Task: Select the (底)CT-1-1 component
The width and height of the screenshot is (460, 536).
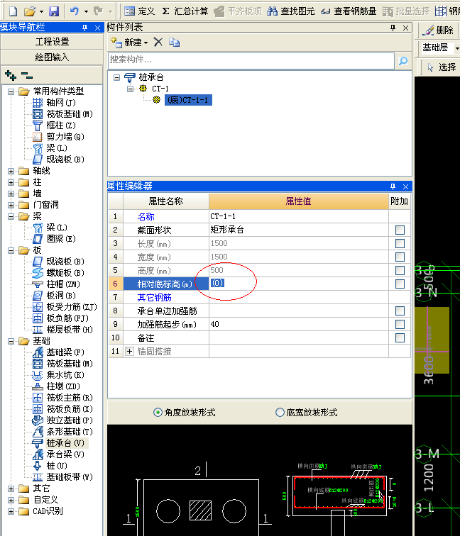Action: click(188, 100)
